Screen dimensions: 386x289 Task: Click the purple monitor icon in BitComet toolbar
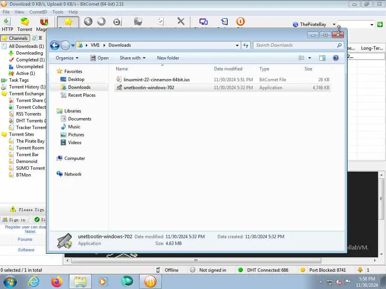pyautogui.click(x=203, y=21)
